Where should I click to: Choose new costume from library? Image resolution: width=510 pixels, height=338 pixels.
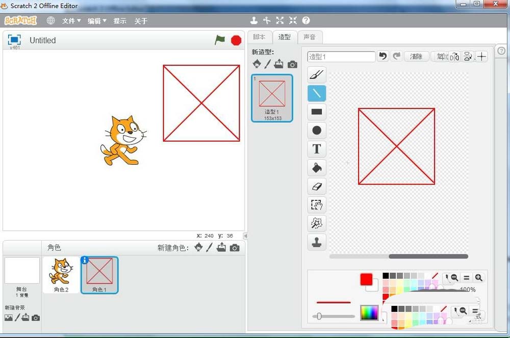pyautogui.click(x=257, y=64)
